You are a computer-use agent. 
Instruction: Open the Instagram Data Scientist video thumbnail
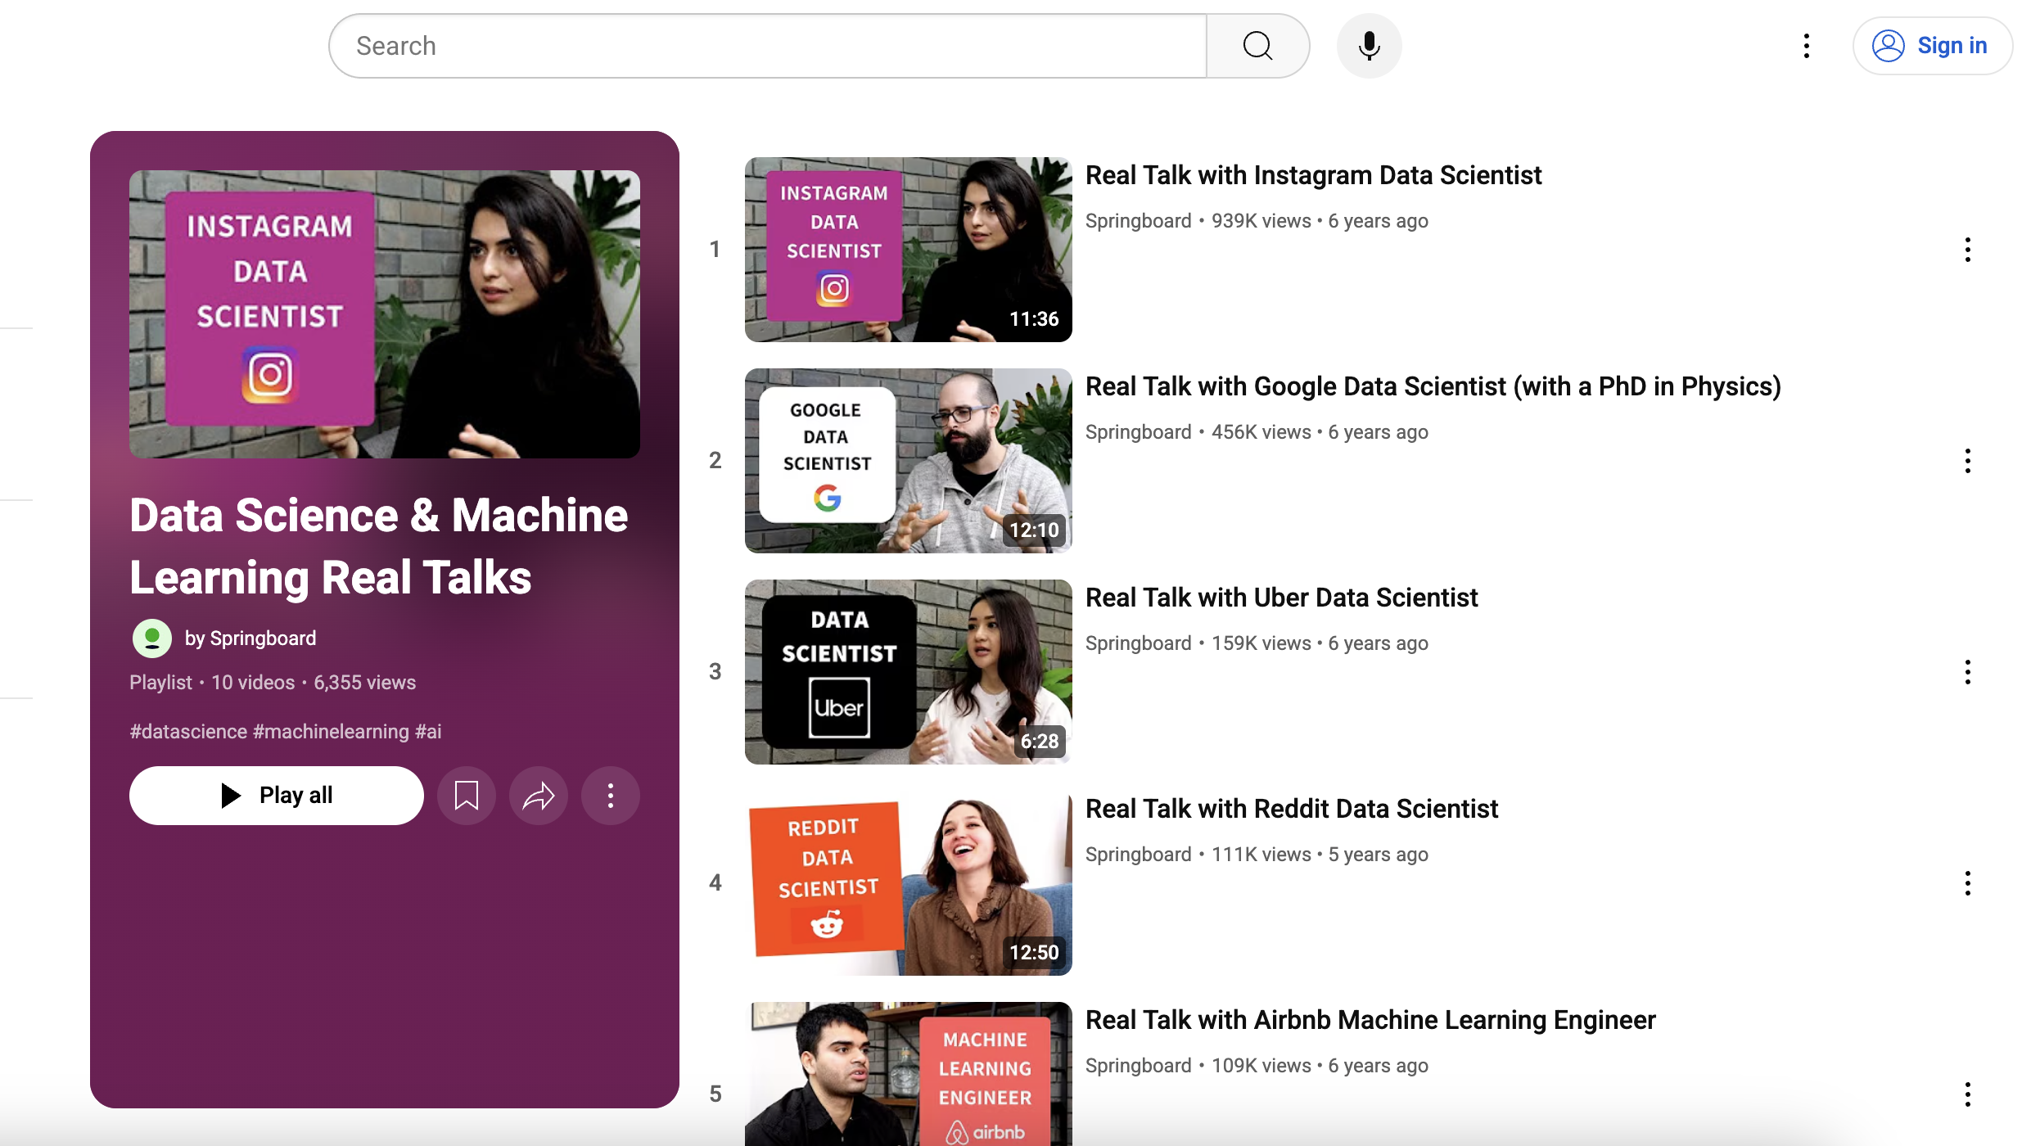click(x=909, y=250)
